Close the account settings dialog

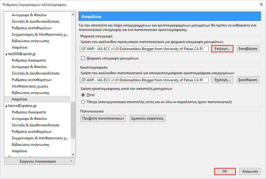[261, 4]
